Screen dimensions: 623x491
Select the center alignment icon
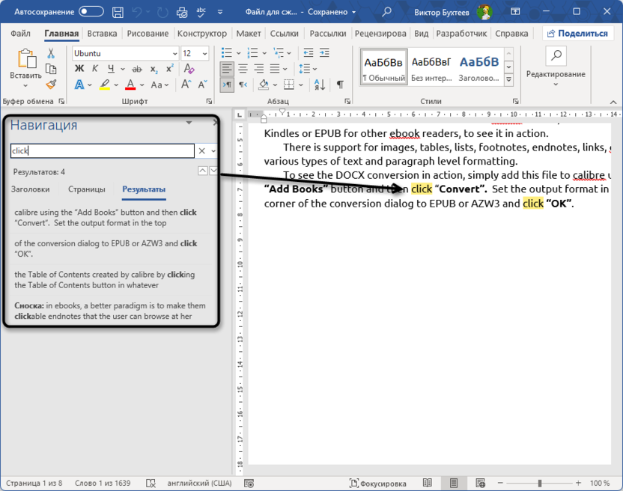point(243,69)
